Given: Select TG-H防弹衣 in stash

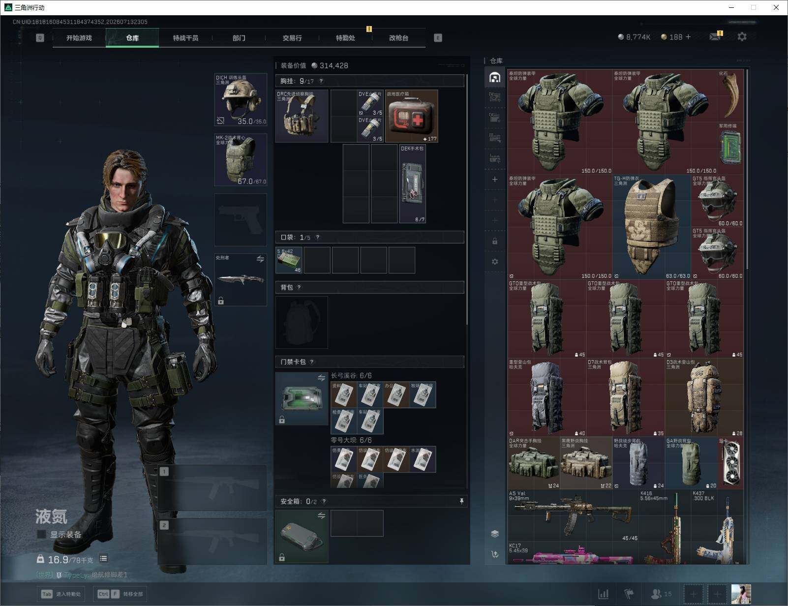Looking at the screenshot, I should click(652, 227).
